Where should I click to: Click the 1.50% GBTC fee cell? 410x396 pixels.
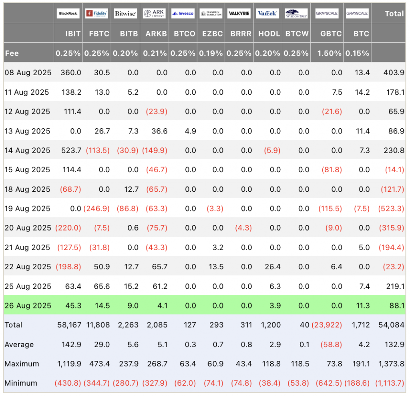pos(329,53)
